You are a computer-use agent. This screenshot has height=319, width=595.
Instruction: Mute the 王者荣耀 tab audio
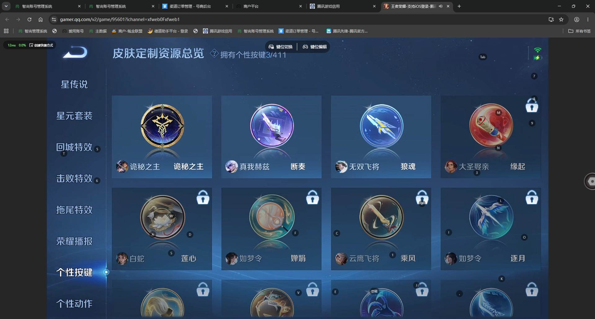440,6
